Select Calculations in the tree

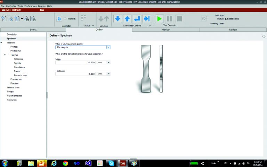click(x=19, y=67)
